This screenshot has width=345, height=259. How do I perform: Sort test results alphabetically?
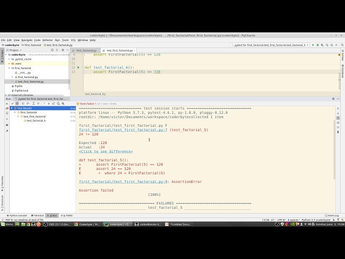pyautogui.click(x=23, y=104)
